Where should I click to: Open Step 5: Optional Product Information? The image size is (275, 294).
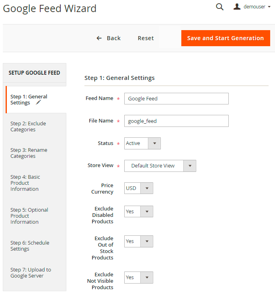coord(29,216)
